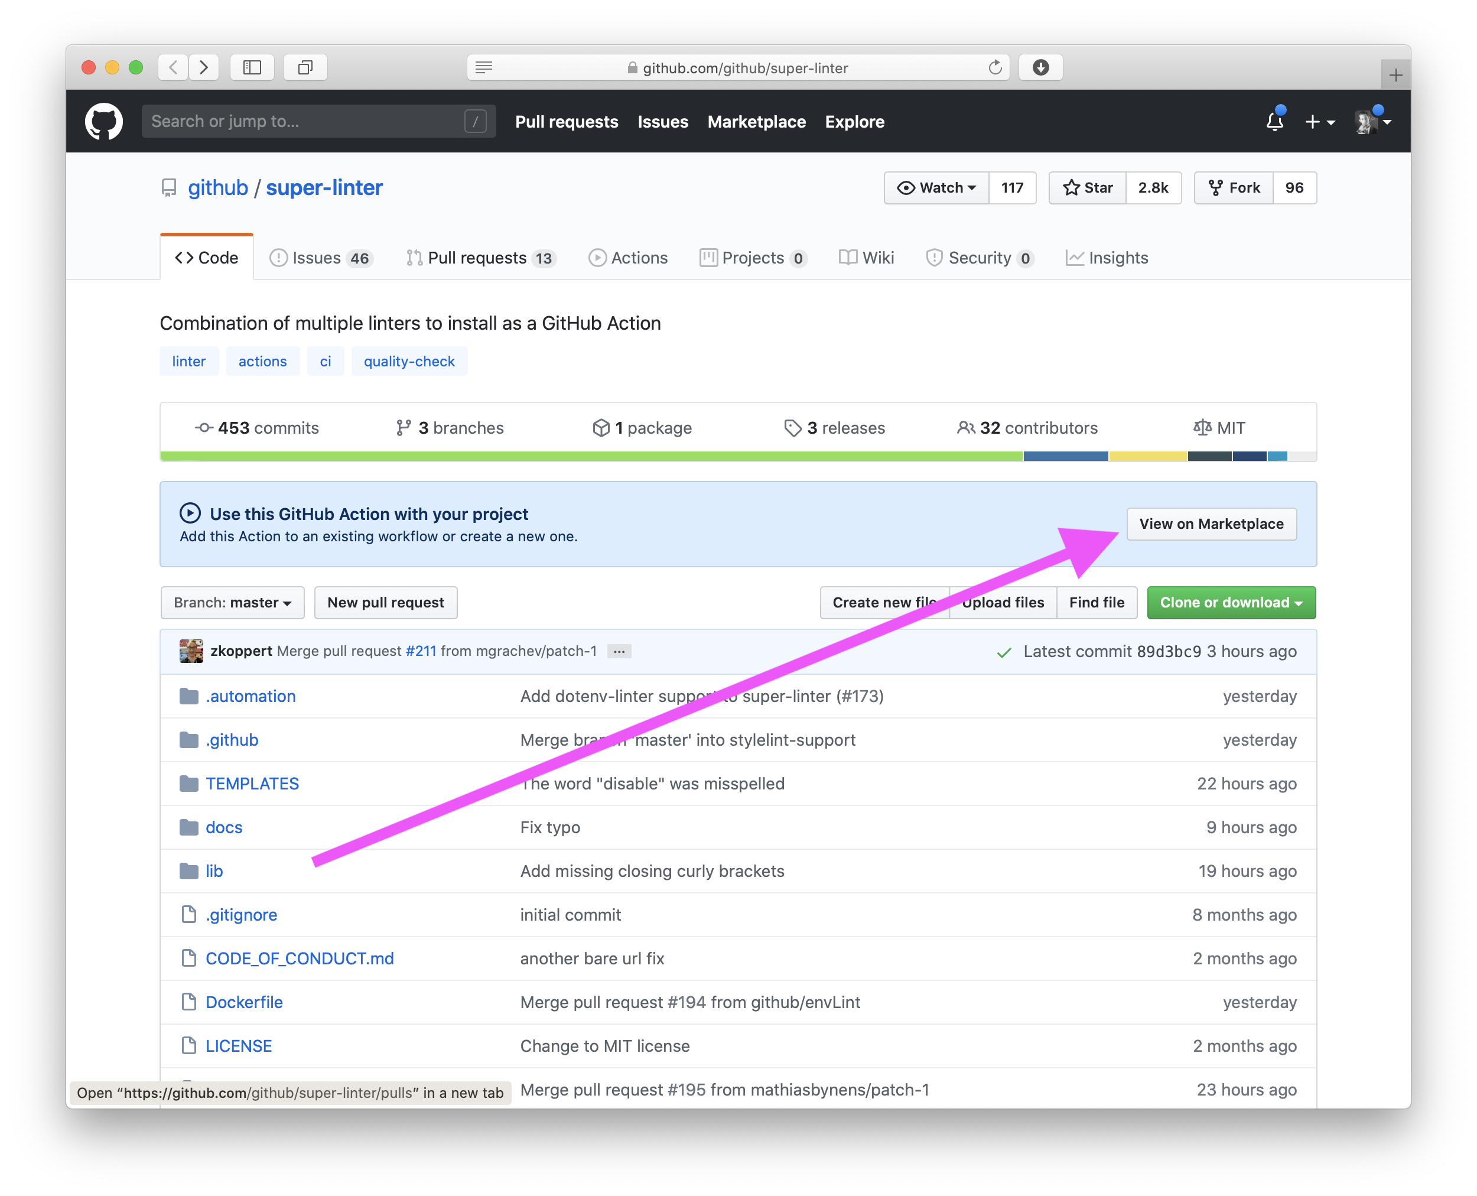Select the quality-check topic tag
The width and height of the screenshot is (1477, 1196).
click(x=409, y=362)
